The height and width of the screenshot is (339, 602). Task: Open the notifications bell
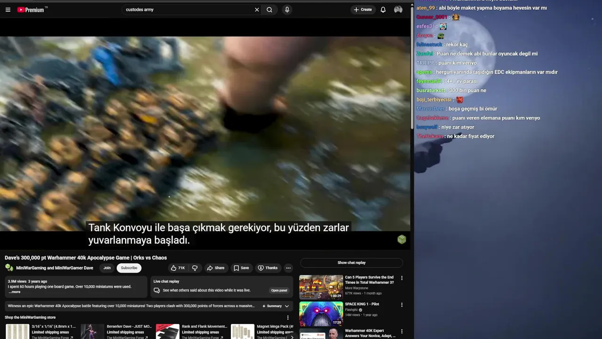pos(383,9)
